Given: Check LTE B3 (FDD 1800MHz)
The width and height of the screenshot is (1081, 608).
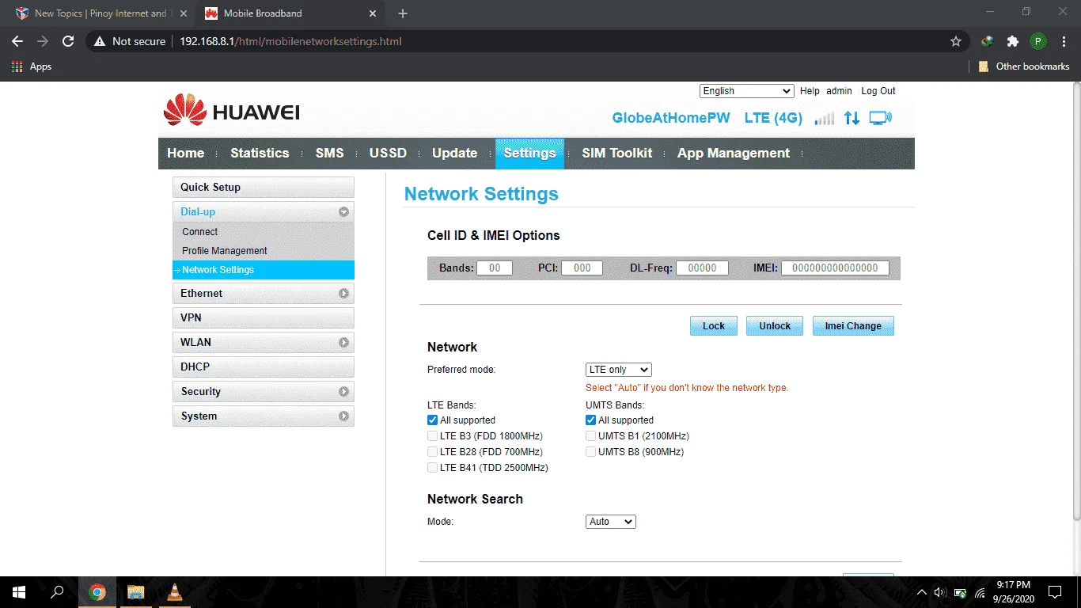Looking at the screenshot, I should (432, 436).
